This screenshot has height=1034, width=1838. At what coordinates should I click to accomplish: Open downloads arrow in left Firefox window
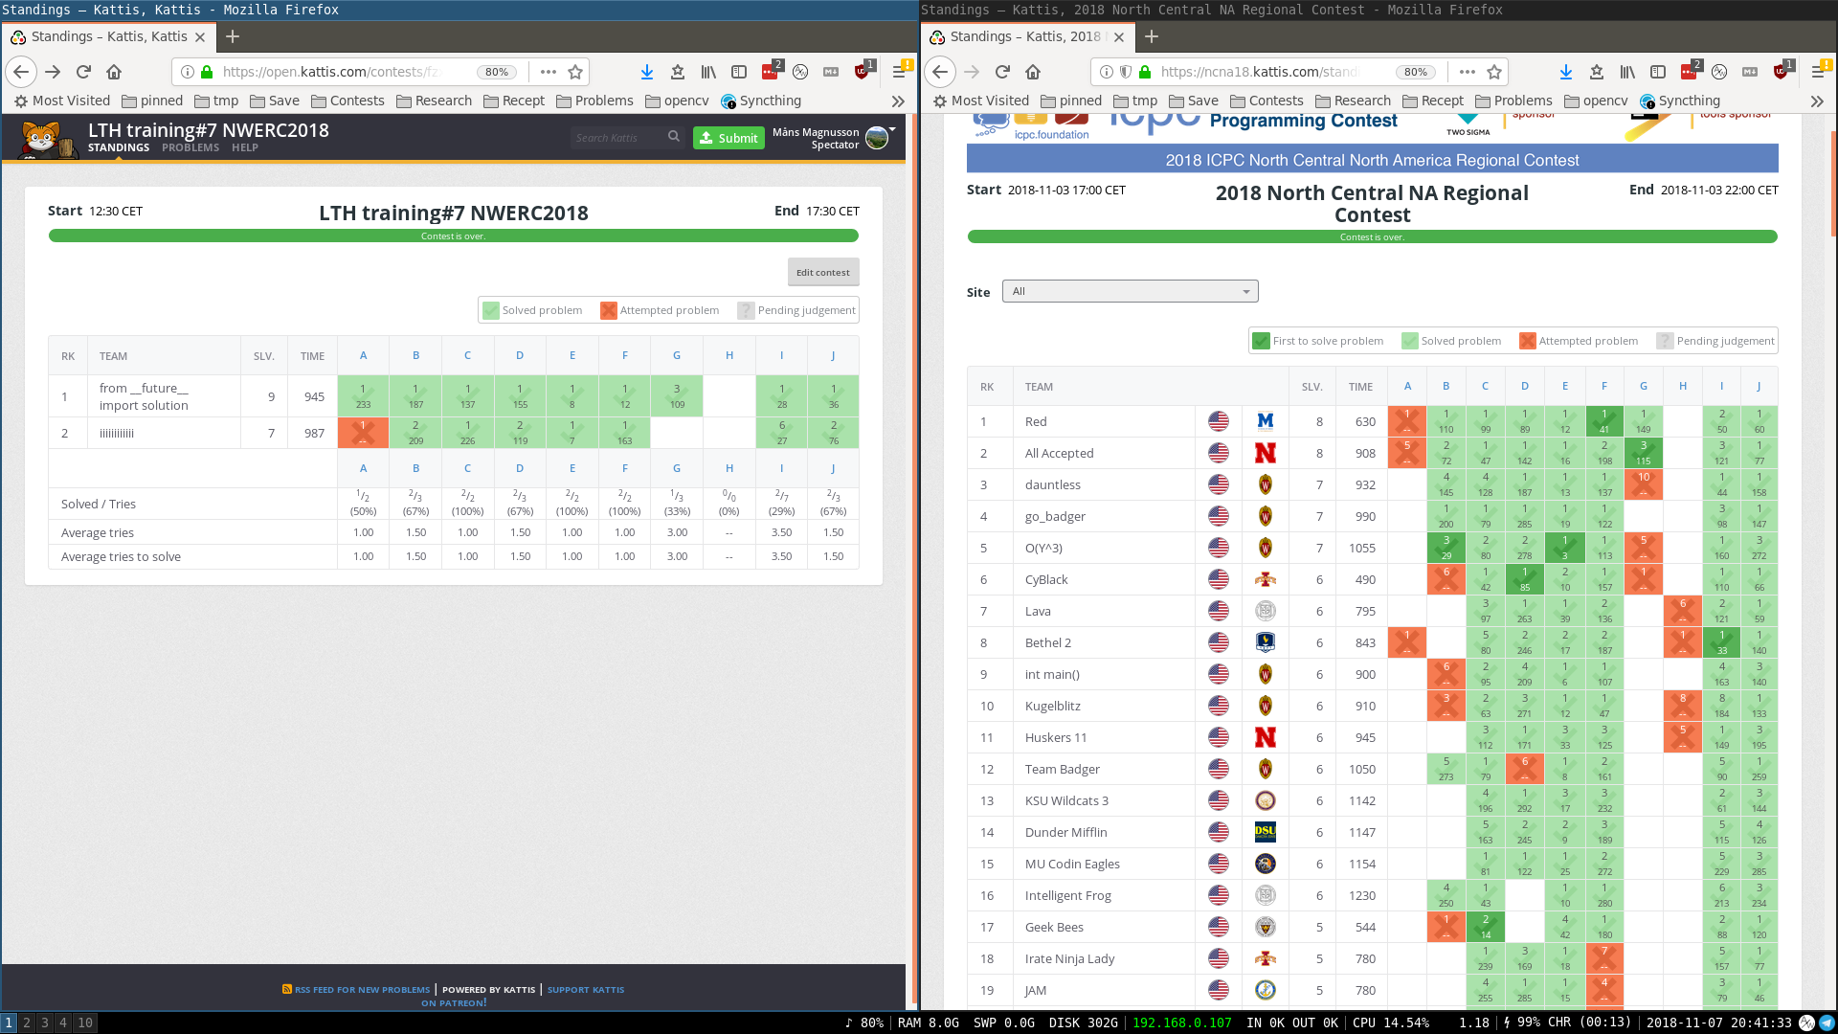tap(647, 72)
